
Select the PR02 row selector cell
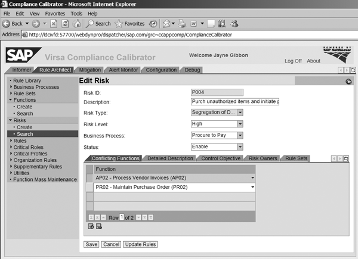89,187
